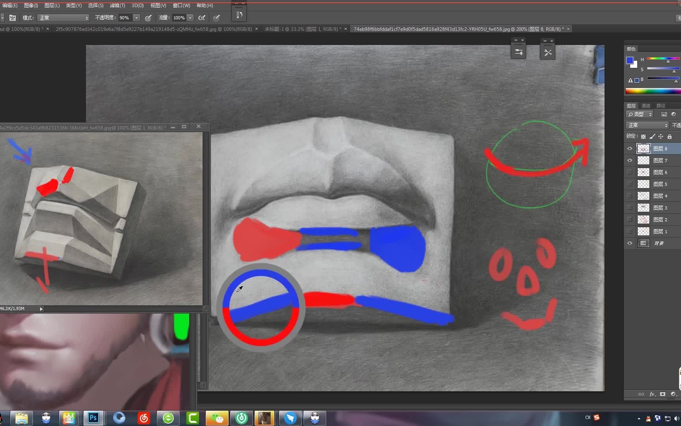Click the pixel layer filter icon
The height and width of the screenshot is (426, 681).
click(x=664, y=114)
